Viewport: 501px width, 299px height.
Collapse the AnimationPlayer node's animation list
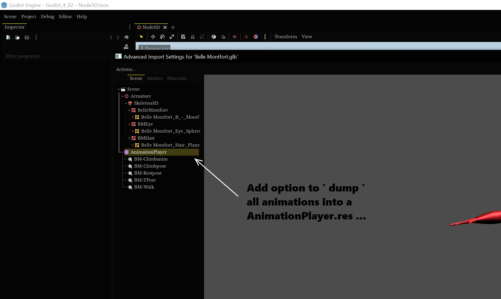[x=122, y=152]
